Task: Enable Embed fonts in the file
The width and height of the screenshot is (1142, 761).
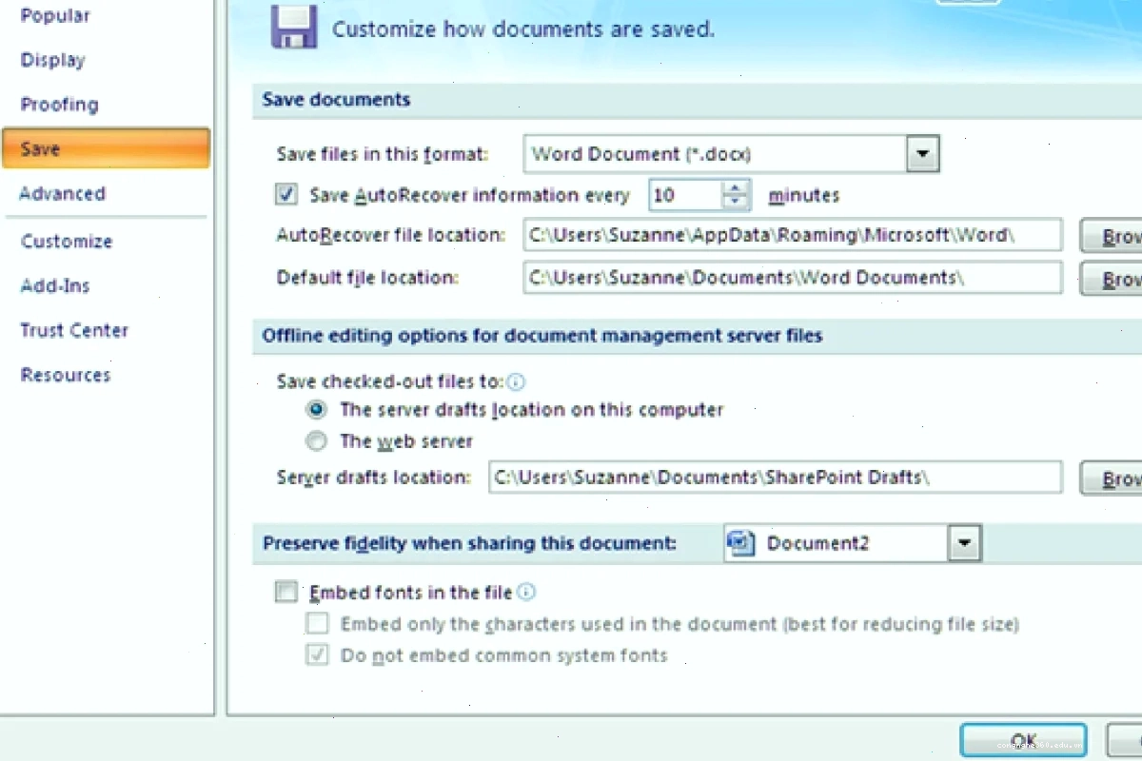Action: [x=285, y=593]
